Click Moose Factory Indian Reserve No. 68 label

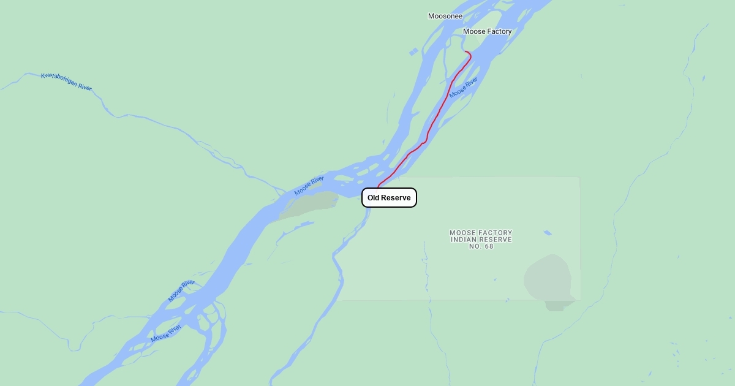coord(481,240)
